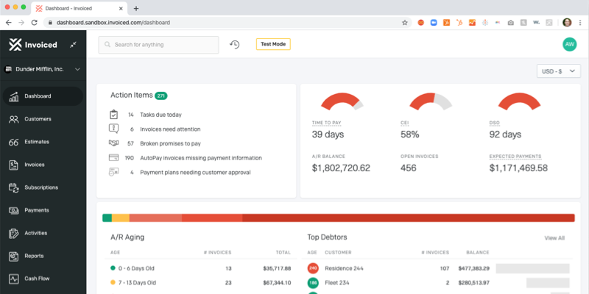Collapse the sidebar with the arrows icon
The width and height of the screenshot is (589, 294).
pyautogui.click(x=73, y=45)
